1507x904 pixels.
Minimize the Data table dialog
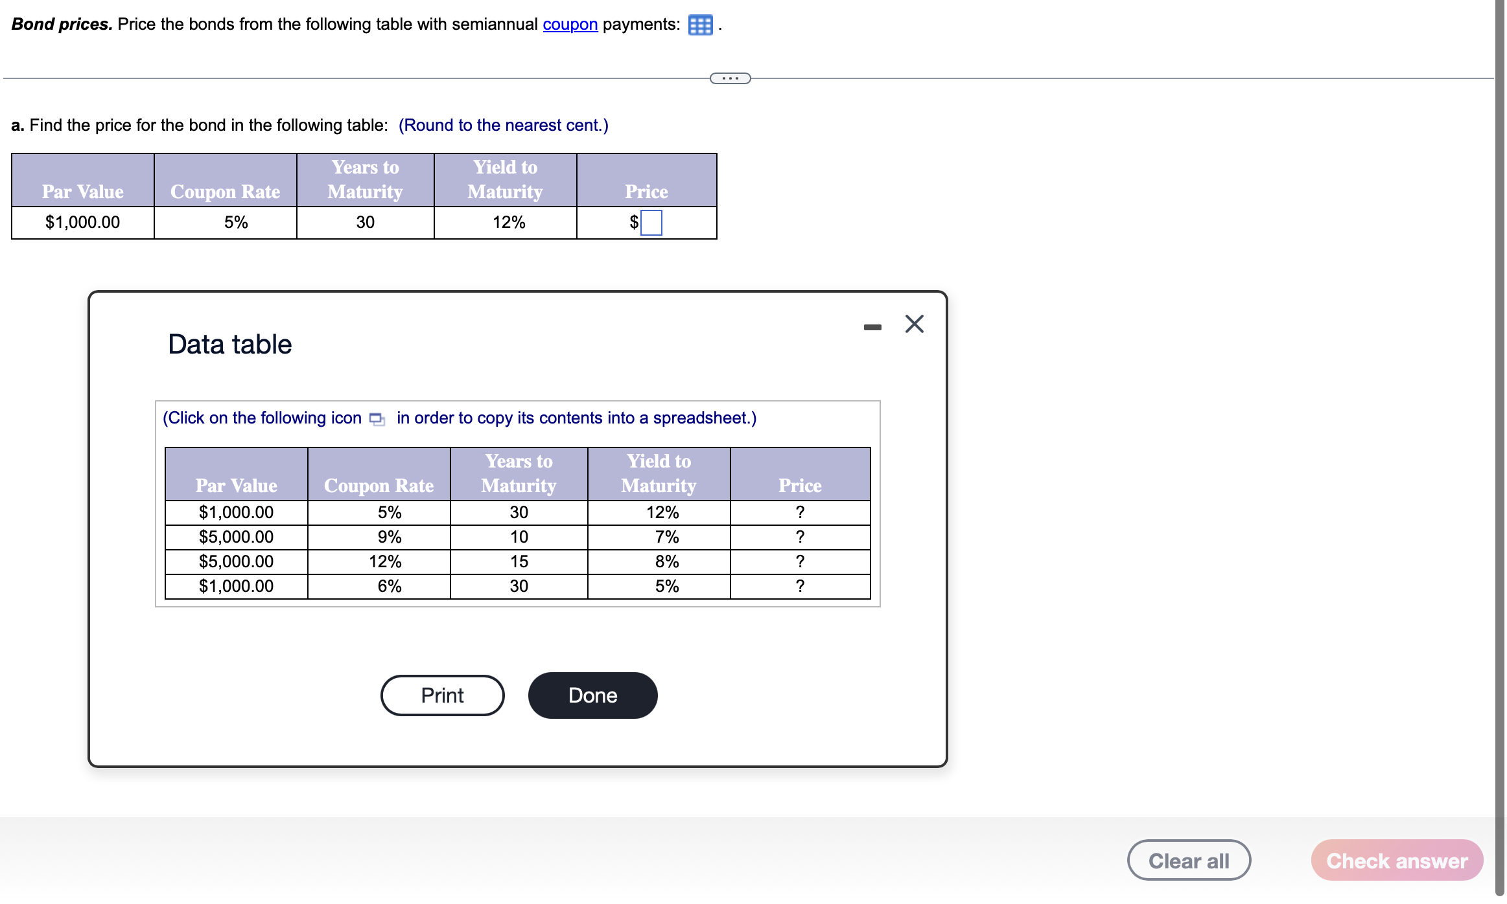pyautogui.click(x=872, y=327)
